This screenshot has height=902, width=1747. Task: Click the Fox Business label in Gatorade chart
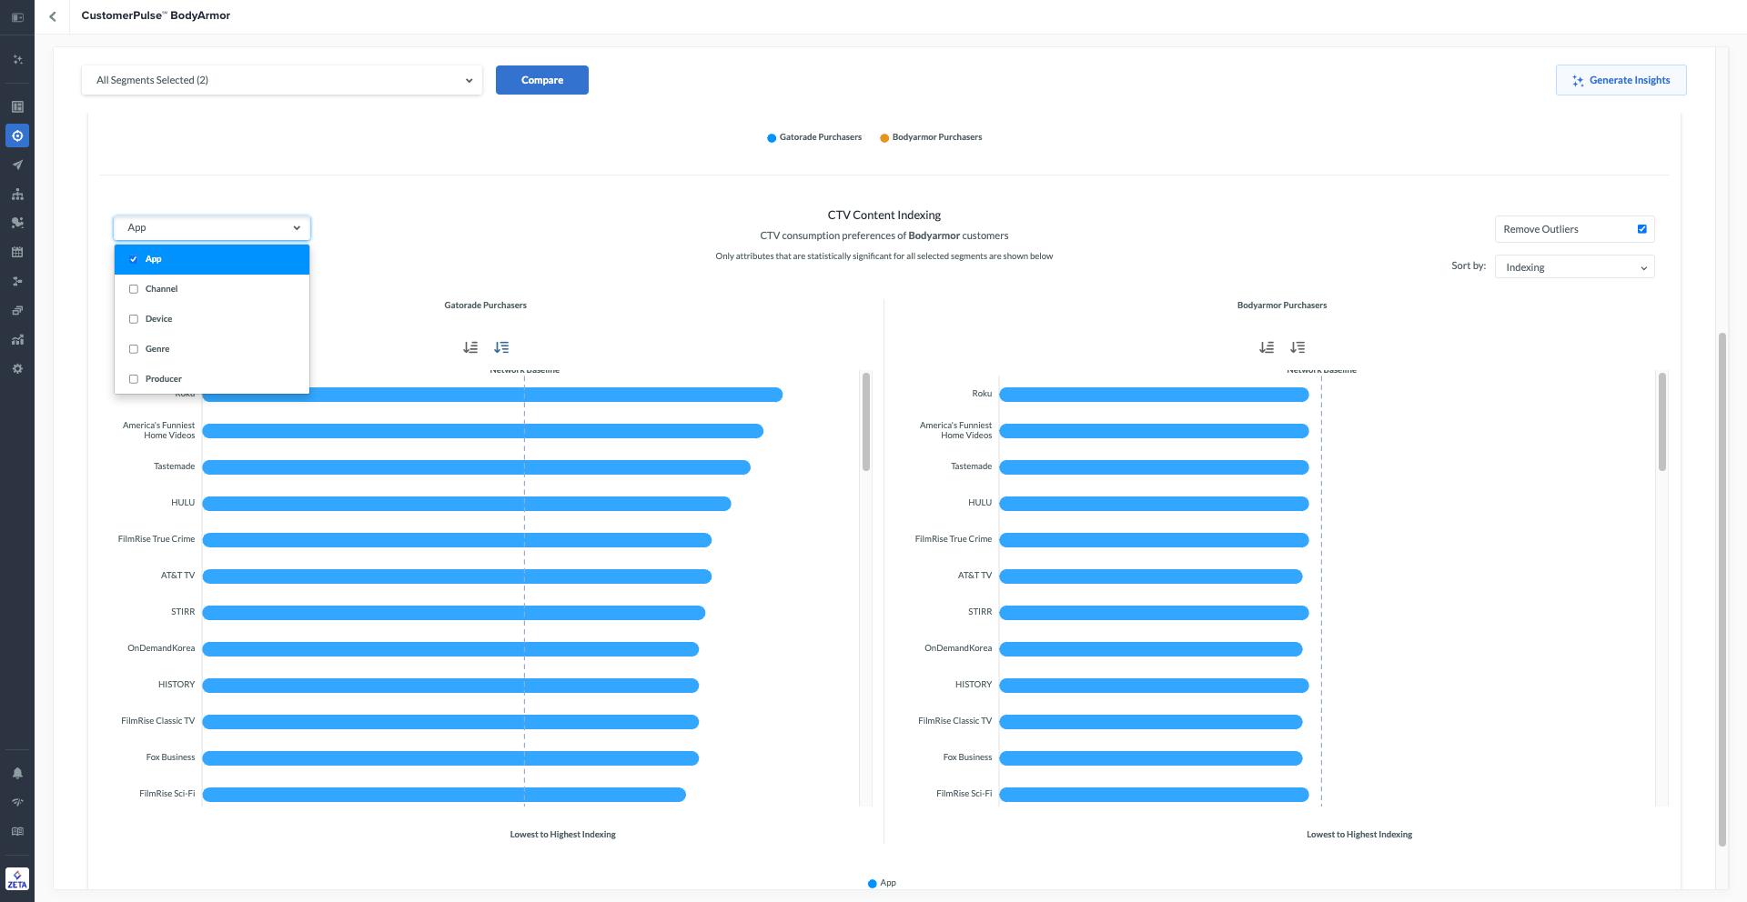170,757
